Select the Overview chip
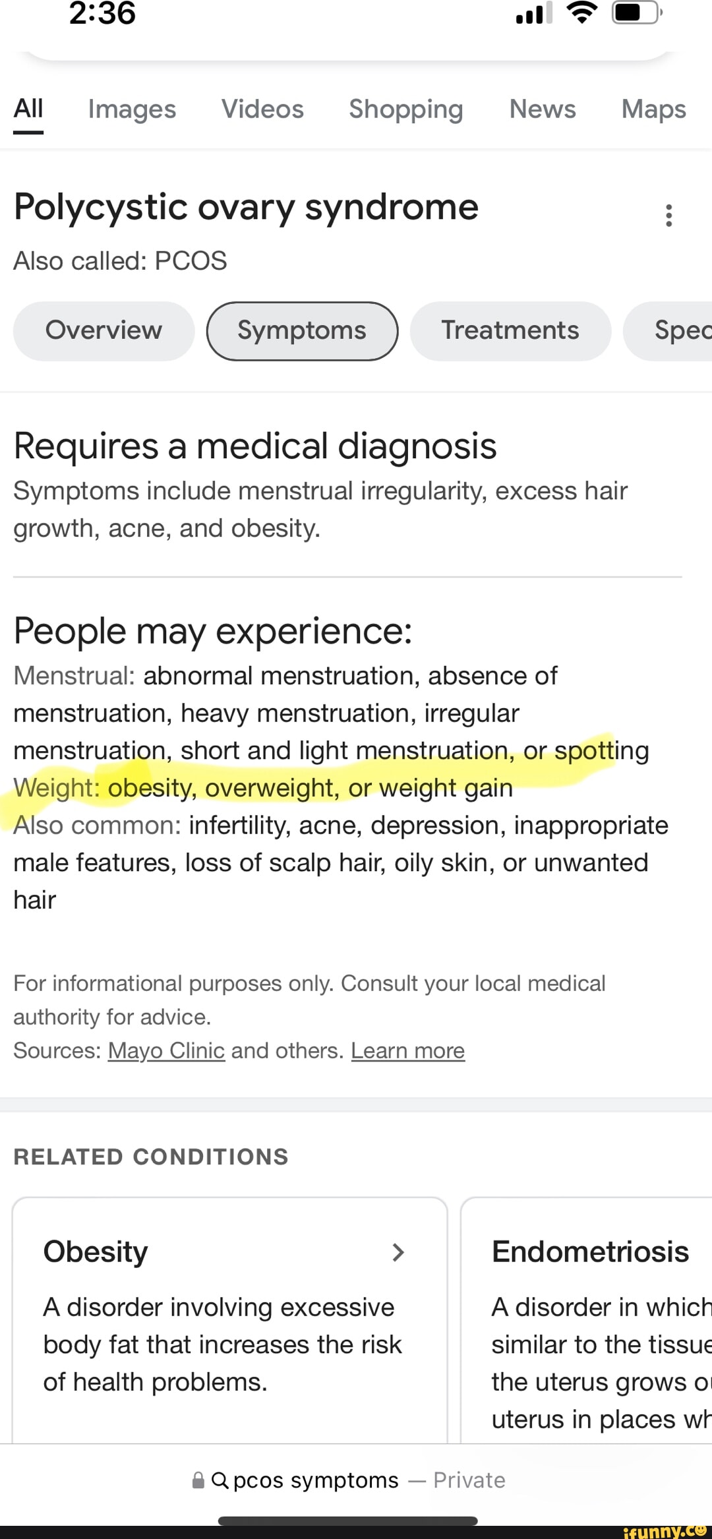Screen dimensions: 712x1539 (x=104, y=330)
